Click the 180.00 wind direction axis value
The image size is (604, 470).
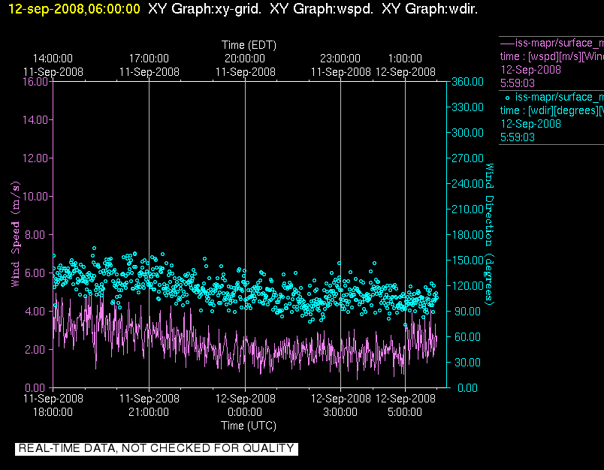(467, 234)
